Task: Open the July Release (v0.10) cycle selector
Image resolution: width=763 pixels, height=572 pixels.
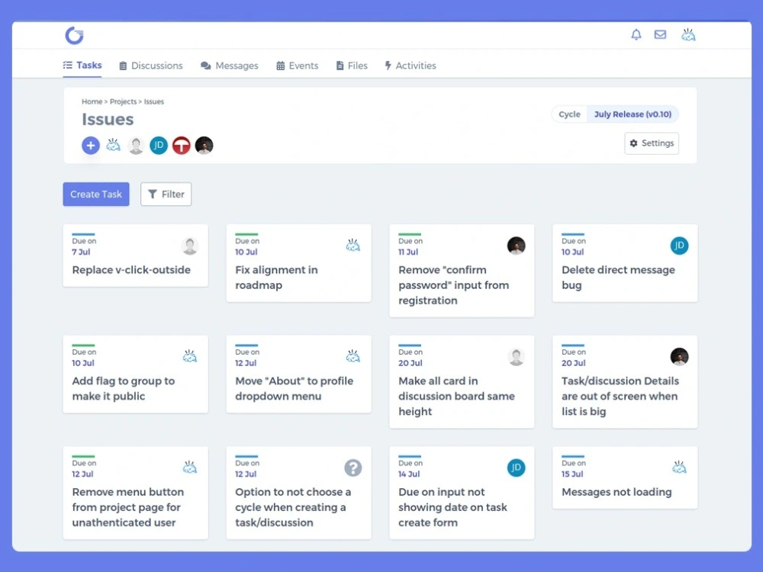Action: click(x=633, y=114)
